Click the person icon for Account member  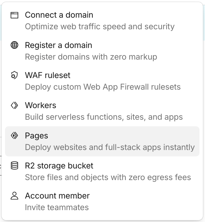tap(14, 196)
